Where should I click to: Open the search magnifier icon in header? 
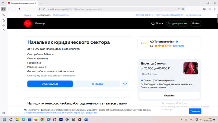[153, 23]
